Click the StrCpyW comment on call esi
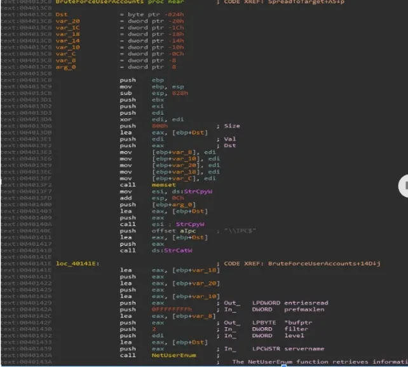408x367 pixels. pyautogui.click(x=190, y=225)
